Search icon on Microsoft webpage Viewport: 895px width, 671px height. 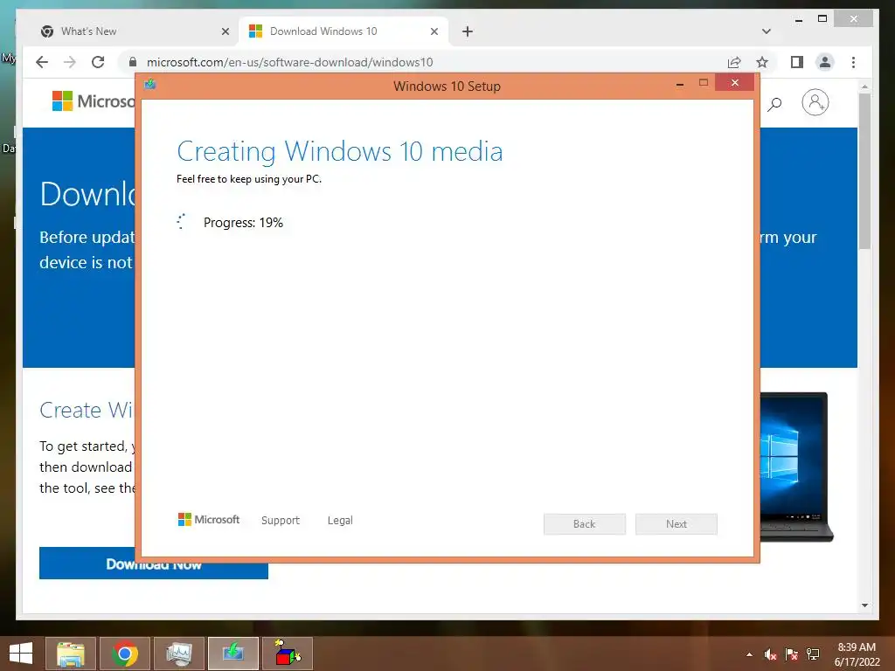pyautogui.click(x=774, y=104)
